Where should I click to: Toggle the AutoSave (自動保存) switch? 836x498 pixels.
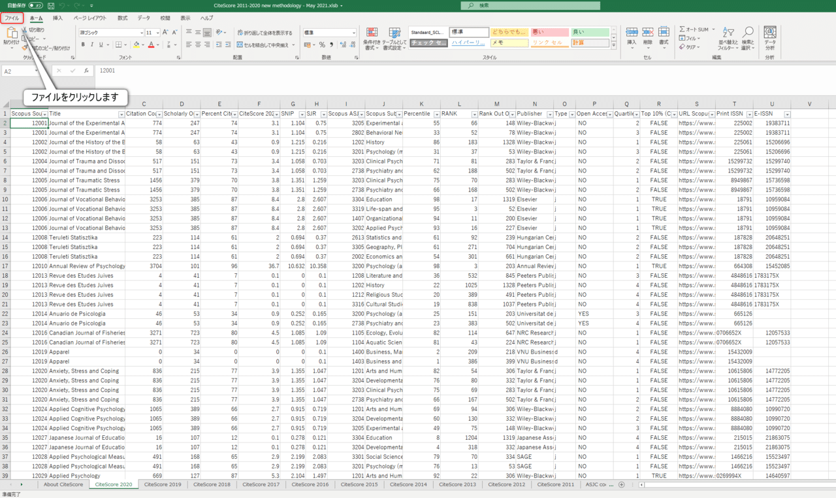[35, 5]
